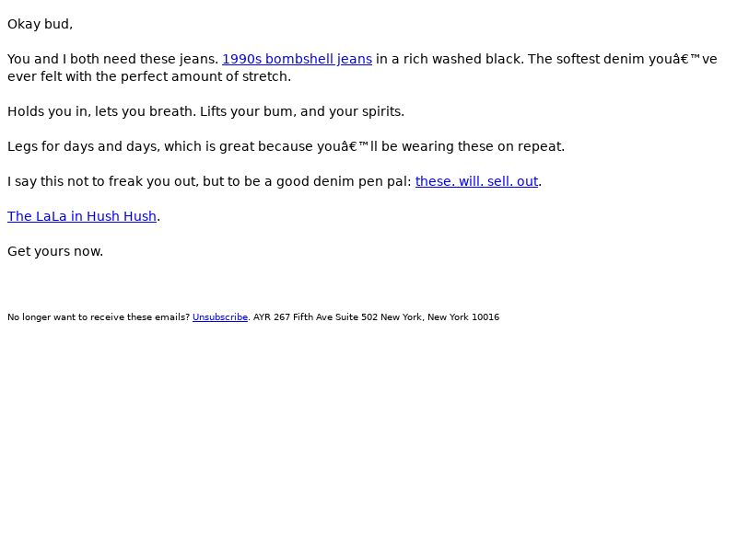This screenshot has height=552, width=737.
Task: Click 'New York, New York 10016' footer text
Action: (440, 317)
